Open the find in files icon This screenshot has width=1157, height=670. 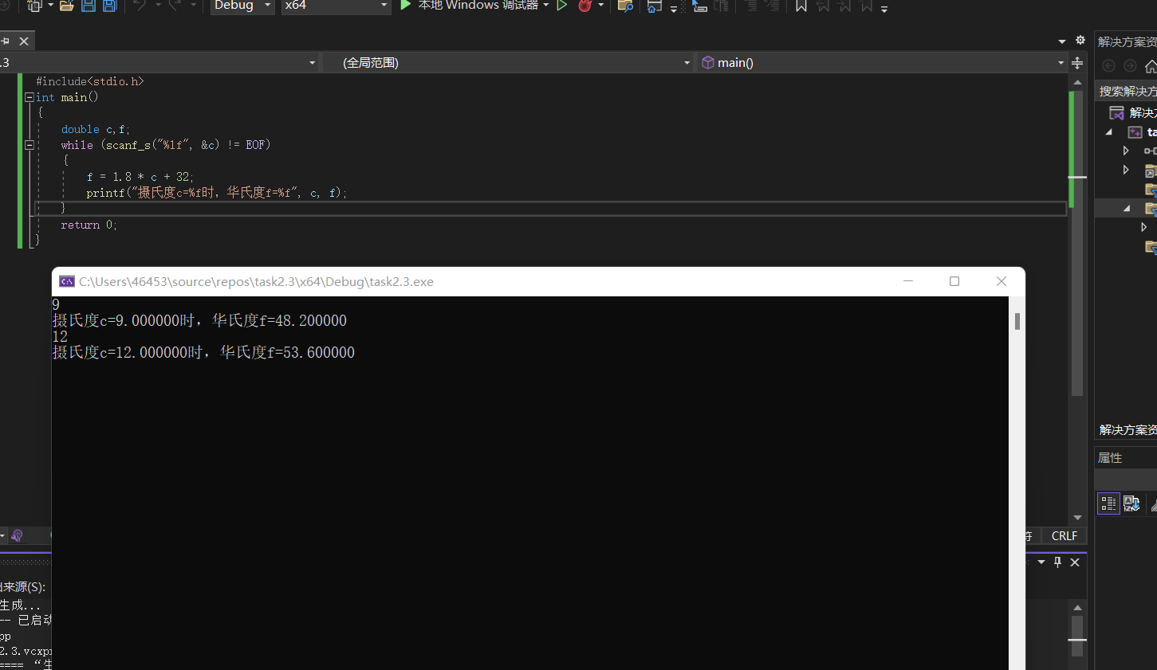pyautogui.click(x=626, y=6)
